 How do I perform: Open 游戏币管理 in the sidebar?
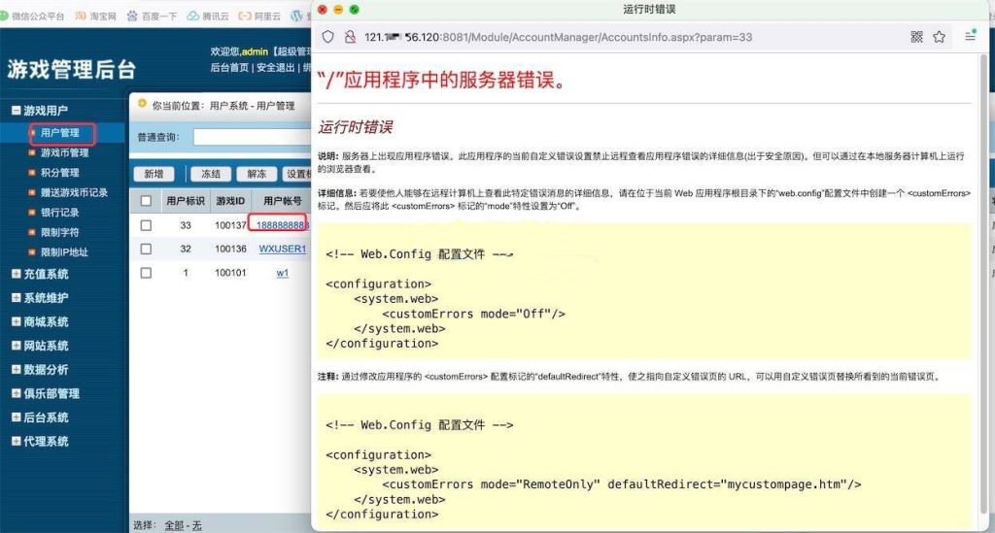[64, 152]
